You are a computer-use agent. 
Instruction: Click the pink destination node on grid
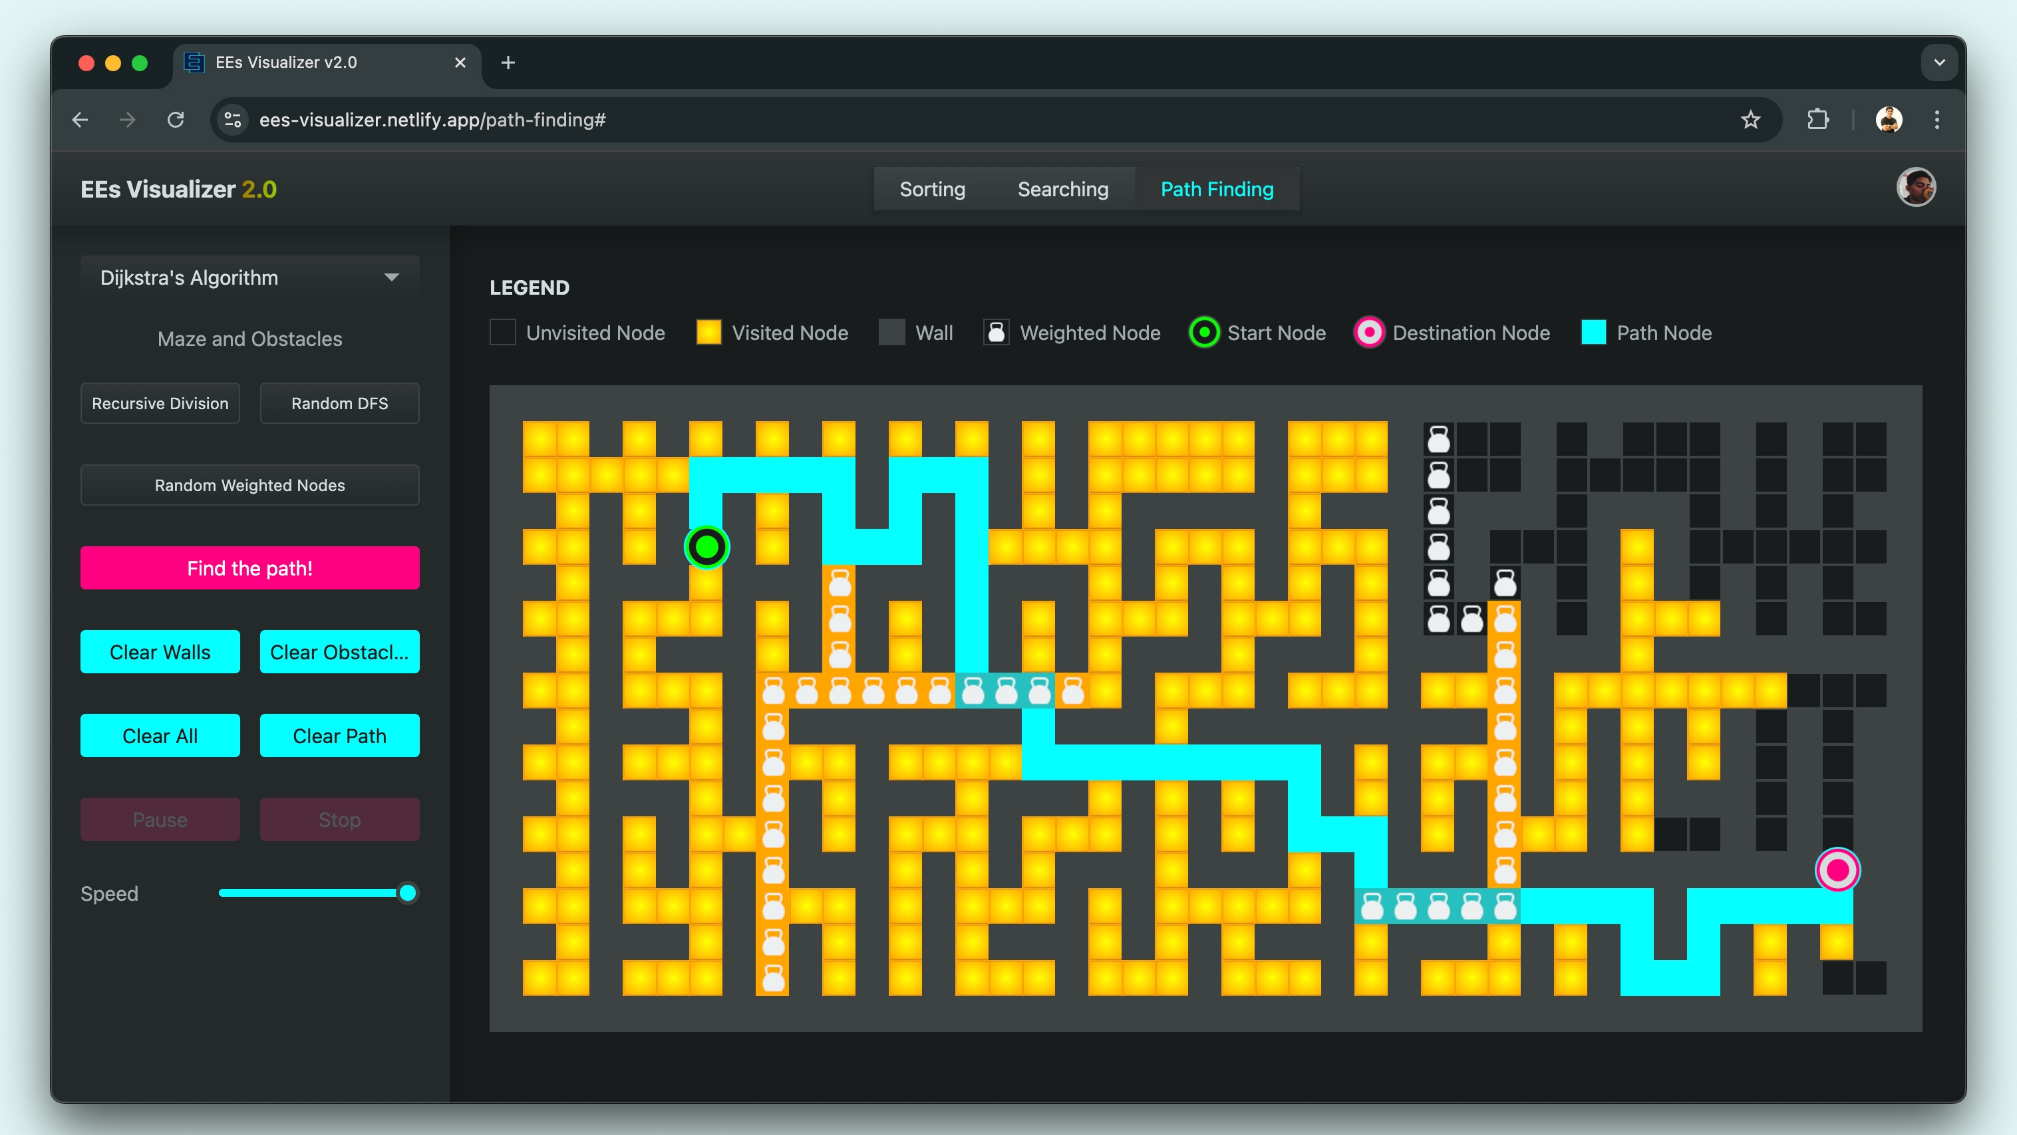click(1837, 870)
